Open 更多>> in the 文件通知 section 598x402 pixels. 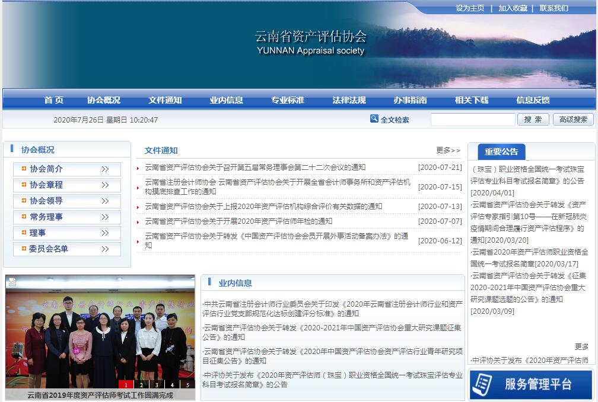pos(448,150)
